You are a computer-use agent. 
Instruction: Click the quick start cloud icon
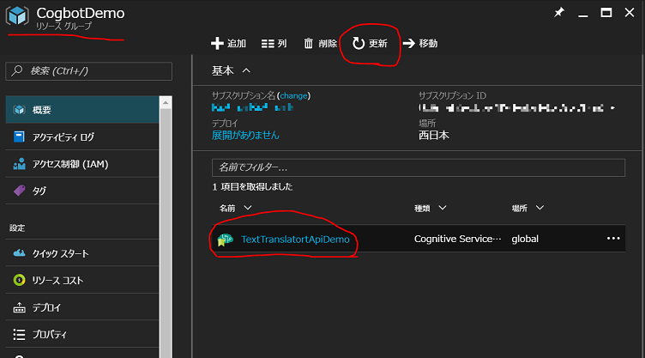20,253
